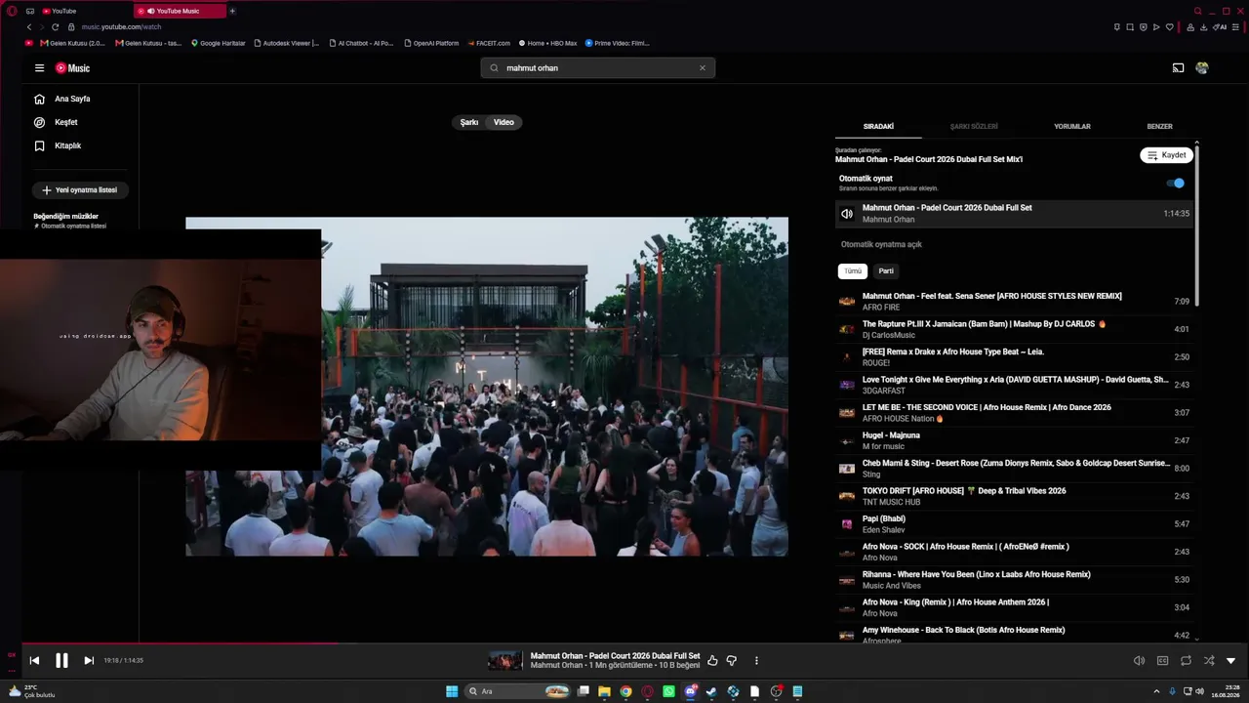Click the YouTube Music logo
Image resolution: width=1249 pixels, height=703 pixels.
tap(72, 68)
